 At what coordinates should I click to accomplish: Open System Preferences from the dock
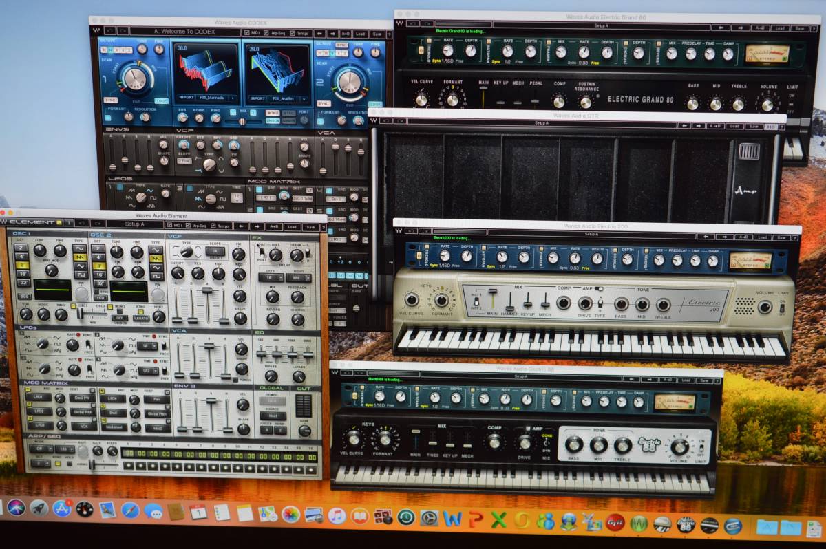pyautogui.click(x=429, y=517)
